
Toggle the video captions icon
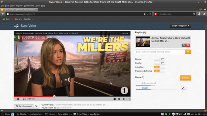[115, 99]
